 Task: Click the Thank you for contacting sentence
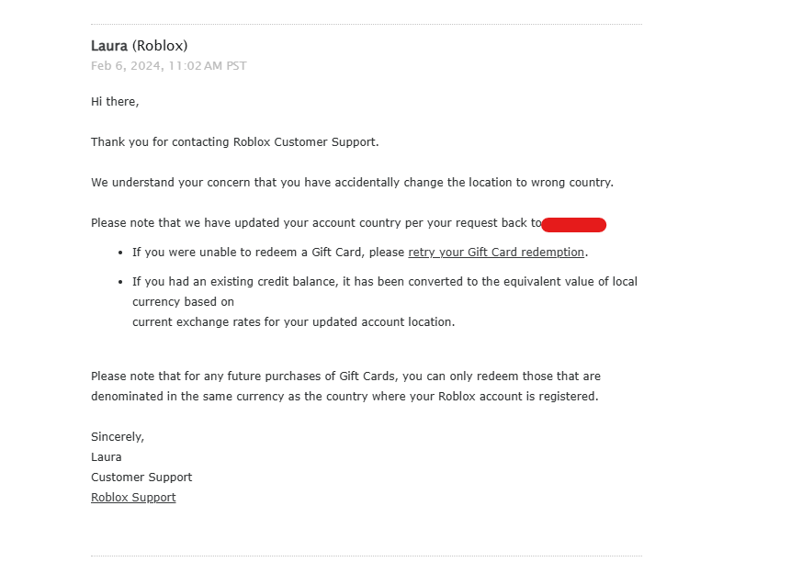(x=234, y=142)
